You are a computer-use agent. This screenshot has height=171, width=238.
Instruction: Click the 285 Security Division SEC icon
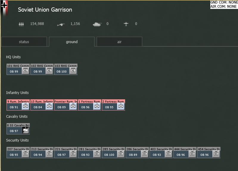[x=121, y=154]
